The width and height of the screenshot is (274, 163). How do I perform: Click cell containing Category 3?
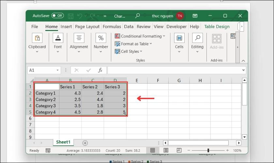[x=47, y=106]
